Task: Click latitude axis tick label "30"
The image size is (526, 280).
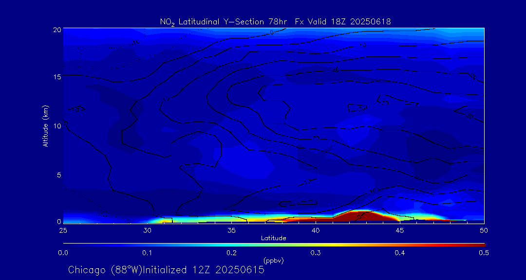Action: pyautogui.click(x=147, y=230)
